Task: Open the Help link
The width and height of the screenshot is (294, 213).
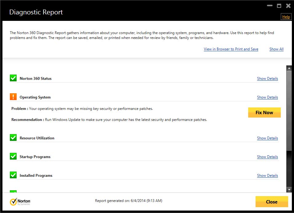Action: click(286, 17)
